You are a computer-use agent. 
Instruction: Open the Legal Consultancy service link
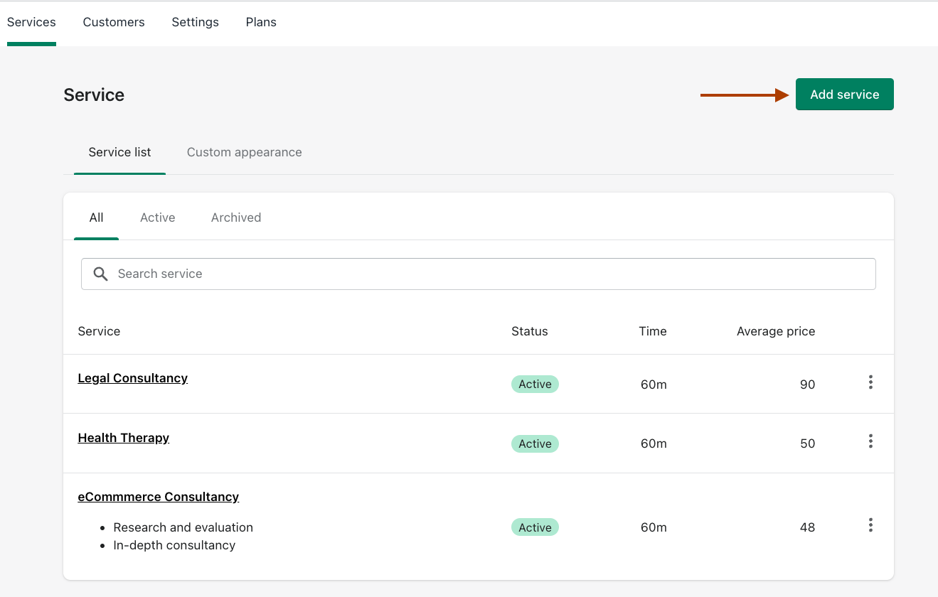tap(132, 378)
